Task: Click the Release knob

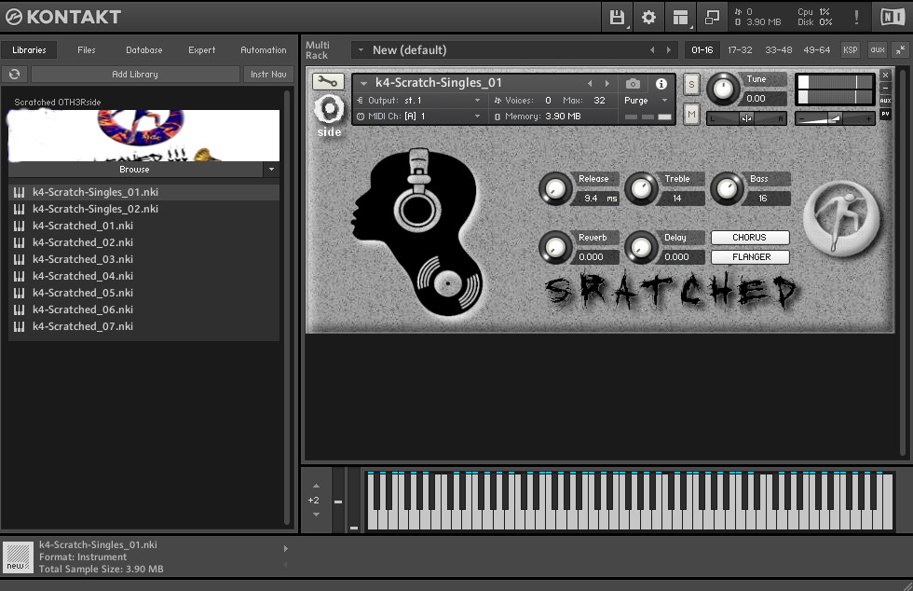Action: tap(555, 188)
